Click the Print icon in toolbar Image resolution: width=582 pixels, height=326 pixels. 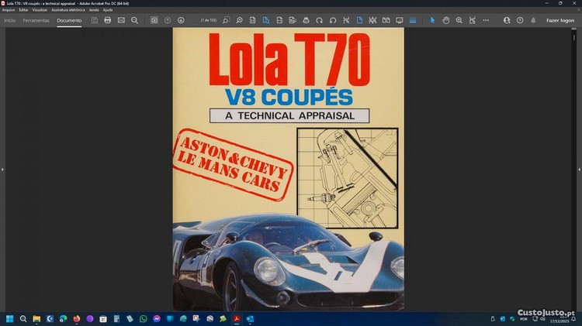(107, 20)
